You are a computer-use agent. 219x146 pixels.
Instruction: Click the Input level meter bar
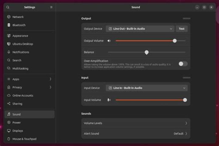186,78
